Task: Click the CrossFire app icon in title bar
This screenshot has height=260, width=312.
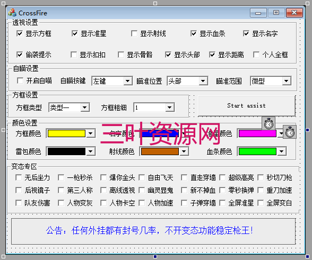Action: (12, 13)
